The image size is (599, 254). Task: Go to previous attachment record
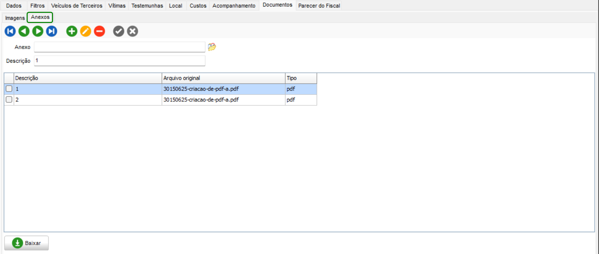coord(24,31)
